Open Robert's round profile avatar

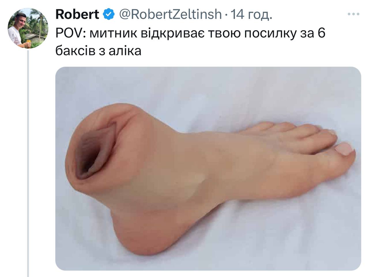28,28
